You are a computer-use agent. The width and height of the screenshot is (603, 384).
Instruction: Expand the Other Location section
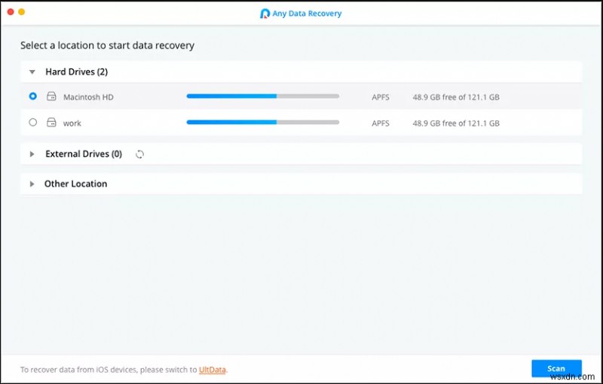(x=32, y=184)
